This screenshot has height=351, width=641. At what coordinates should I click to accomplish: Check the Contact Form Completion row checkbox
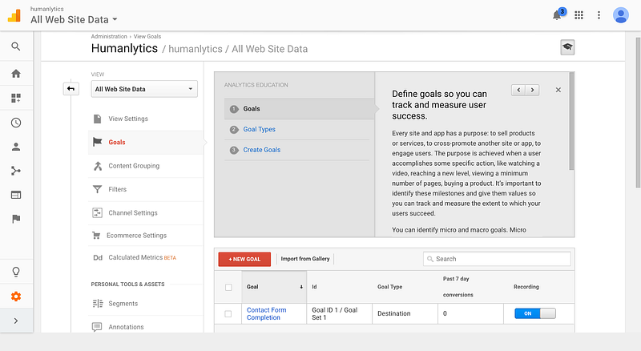pyautogui.click(x=228, y=314)
